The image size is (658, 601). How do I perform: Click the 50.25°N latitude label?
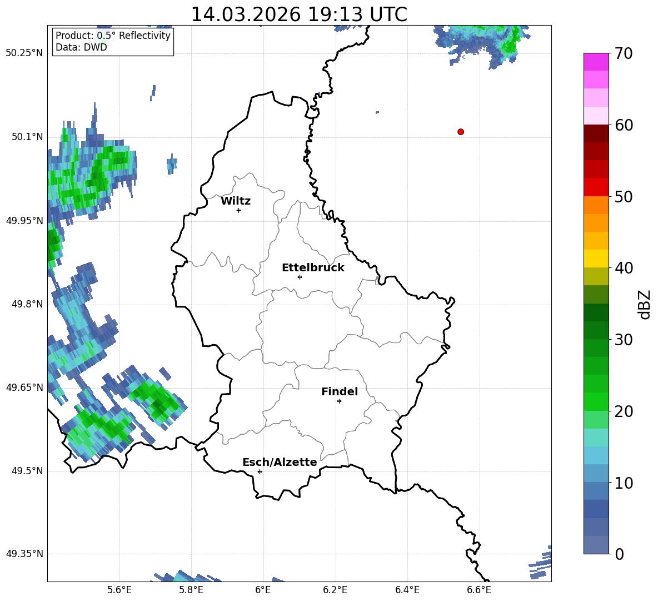pyautogui.click(x=24, y=53)
